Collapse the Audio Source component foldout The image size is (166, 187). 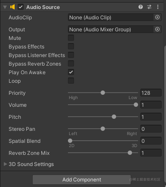(5, 7)
